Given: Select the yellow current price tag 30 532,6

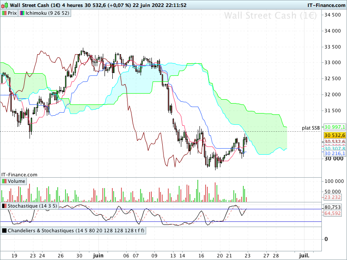Looking at the screenshot, I should click(x=334, y=135).
